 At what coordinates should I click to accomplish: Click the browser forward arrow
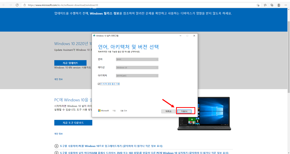coord(10,5)
